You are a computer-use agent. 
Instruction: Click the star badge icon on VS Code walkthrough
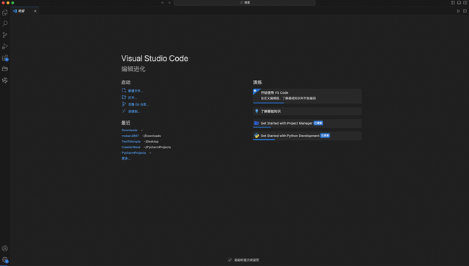coord(256,92)
